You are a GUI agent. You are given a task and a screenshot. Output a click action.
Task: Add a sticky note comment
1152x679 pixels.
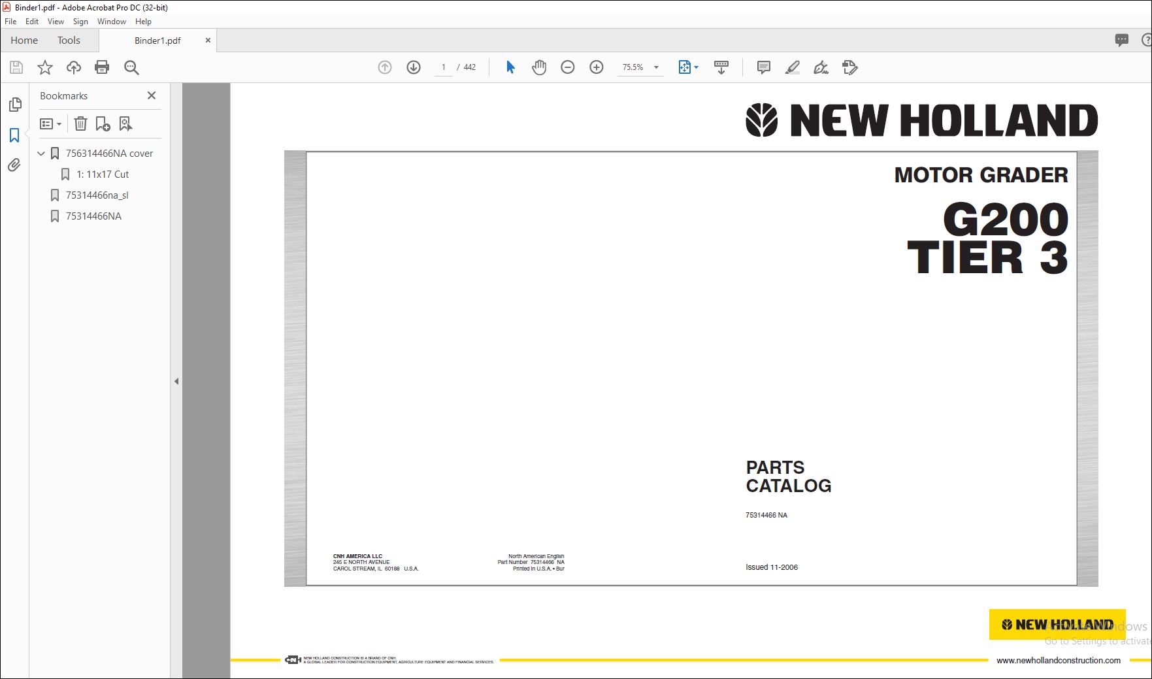pos(763,67)
